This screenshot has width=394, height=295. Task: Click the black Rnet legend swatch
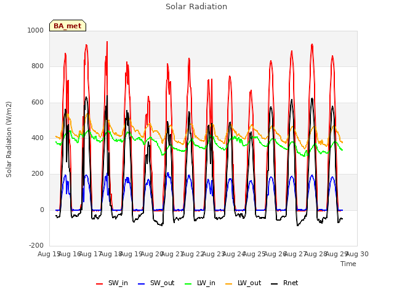click(275, 284)
